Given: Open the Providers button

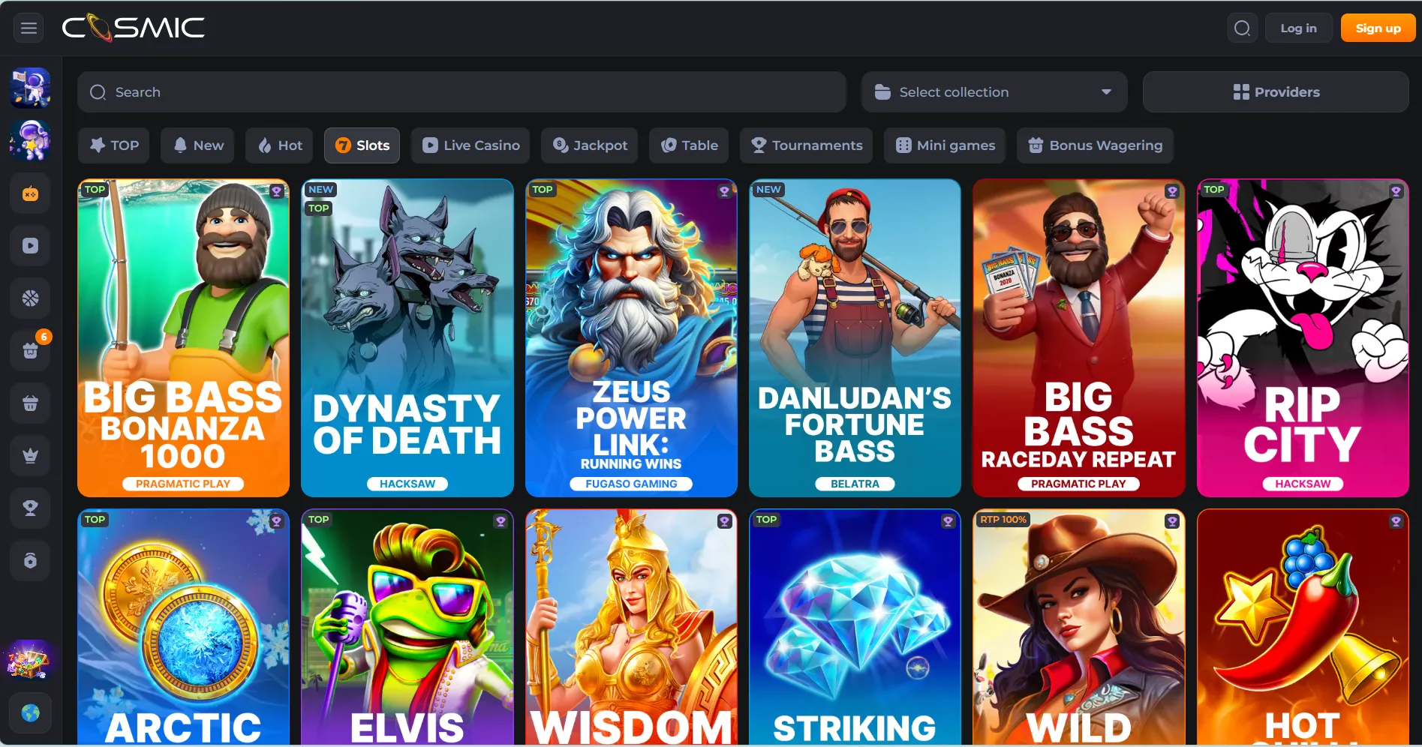Looking at the screenshot, I should tap(1276, 92).
